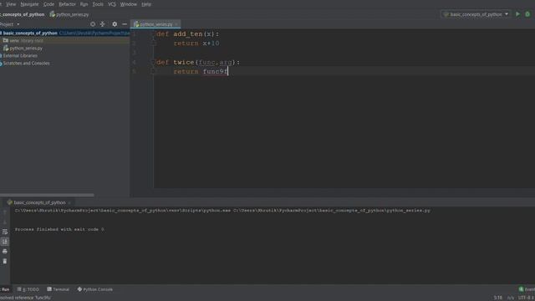Run the basic_concepts_of_python configuration

[x=517, y=14]
